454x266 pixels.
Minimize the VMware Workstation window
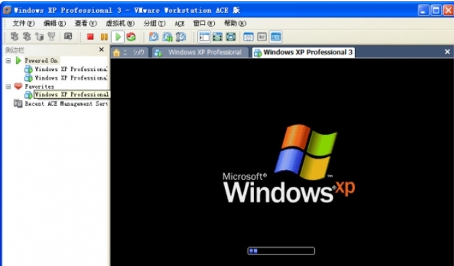click(424, 10)
